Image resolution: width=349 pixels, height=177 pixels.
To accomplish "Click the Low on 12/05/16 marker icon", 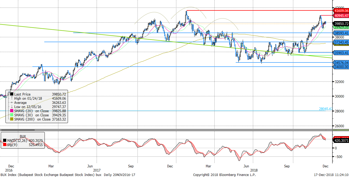I will tap(12, 107).
